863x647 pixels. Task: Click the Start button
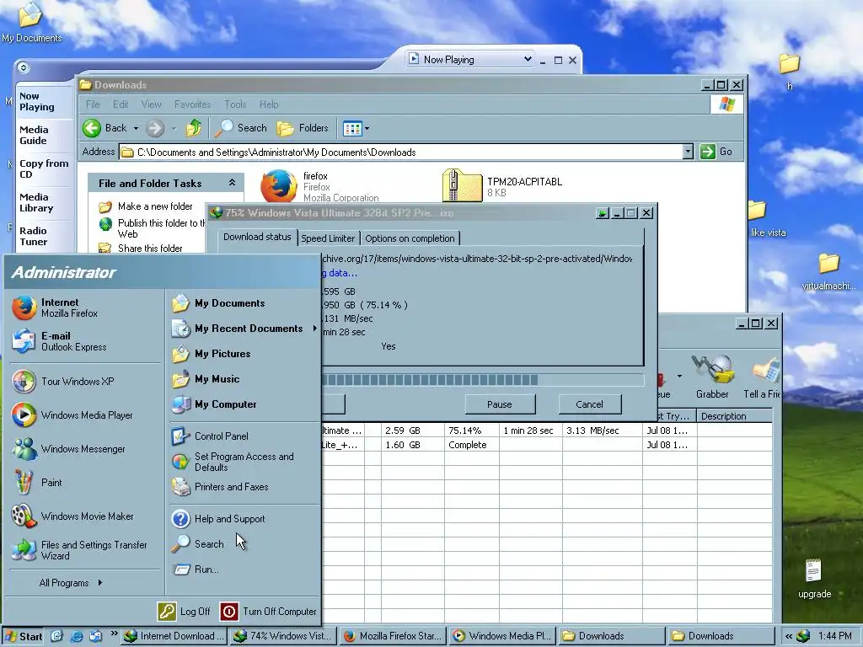click(x=23, y=636)
